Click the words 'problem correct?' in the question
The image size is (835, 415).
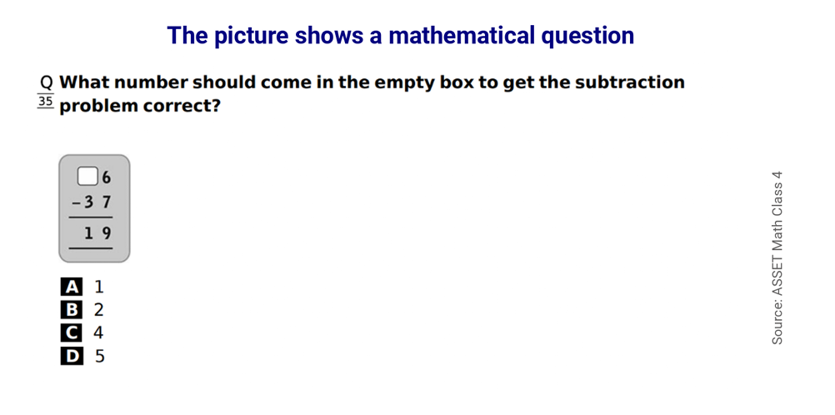pos(139,106)
